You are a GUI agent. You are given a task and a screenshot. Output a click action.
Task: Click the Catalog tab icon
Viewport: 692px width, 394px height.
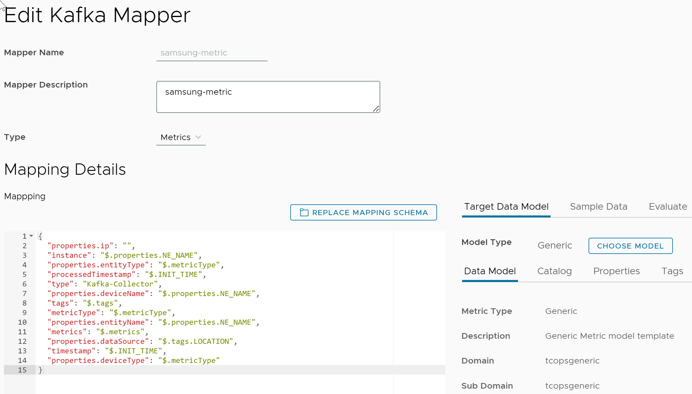coord(554,272)
